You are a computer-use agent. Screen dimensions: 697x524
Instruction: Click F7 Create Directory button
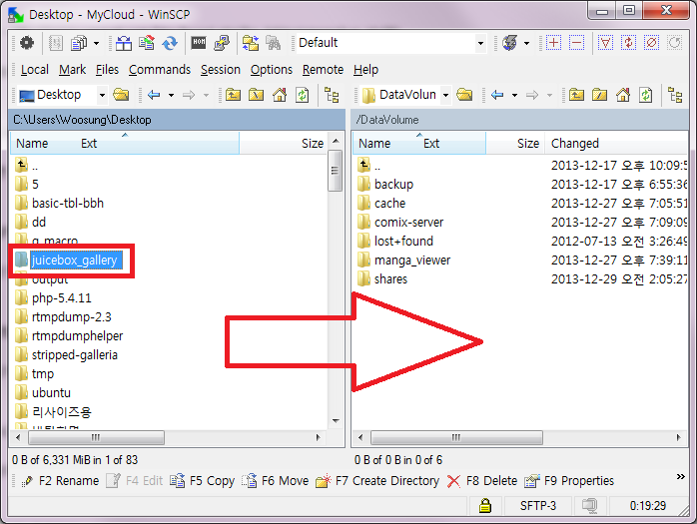click(377, 481)
